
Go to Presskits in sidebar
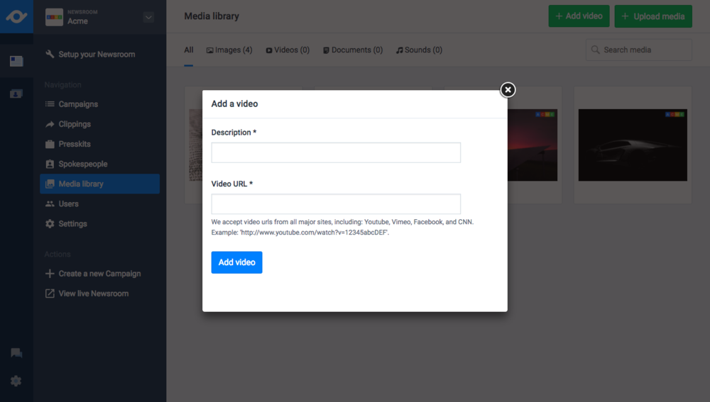click(99, 144)
